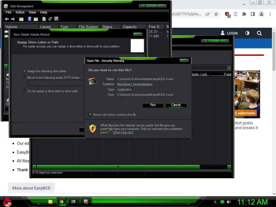This screenshot has height=207, width=276.
Task: Click the right scroll arrow in file manager
Action: pyautogui.click(x=229, y=167)
